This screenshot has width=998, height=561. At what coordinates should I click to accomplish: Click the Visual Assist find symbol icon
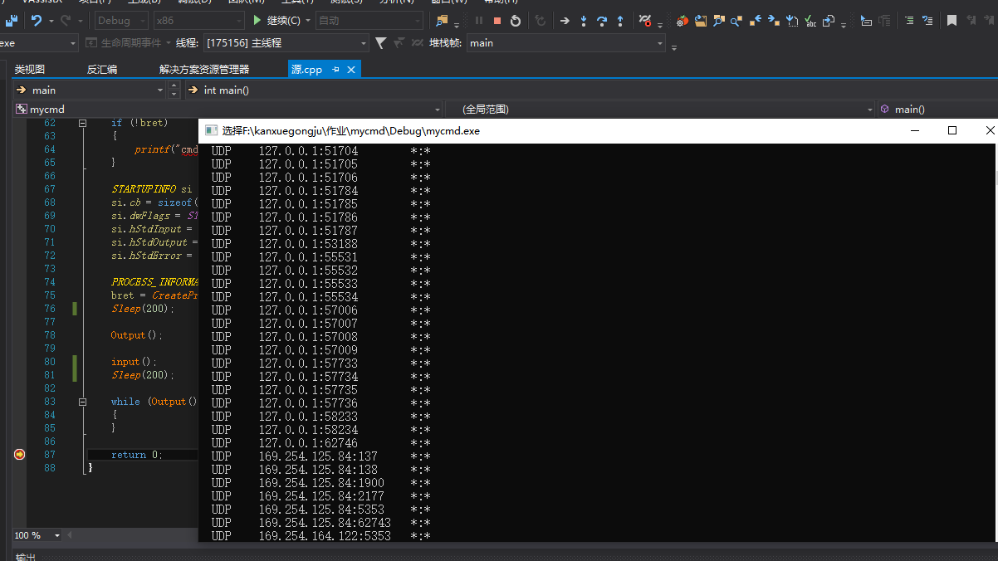point(719,20)
